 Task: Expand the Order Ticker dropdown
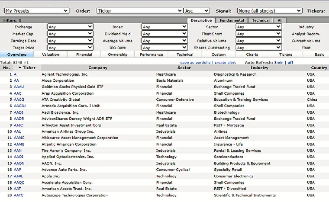tap(139, 11)
